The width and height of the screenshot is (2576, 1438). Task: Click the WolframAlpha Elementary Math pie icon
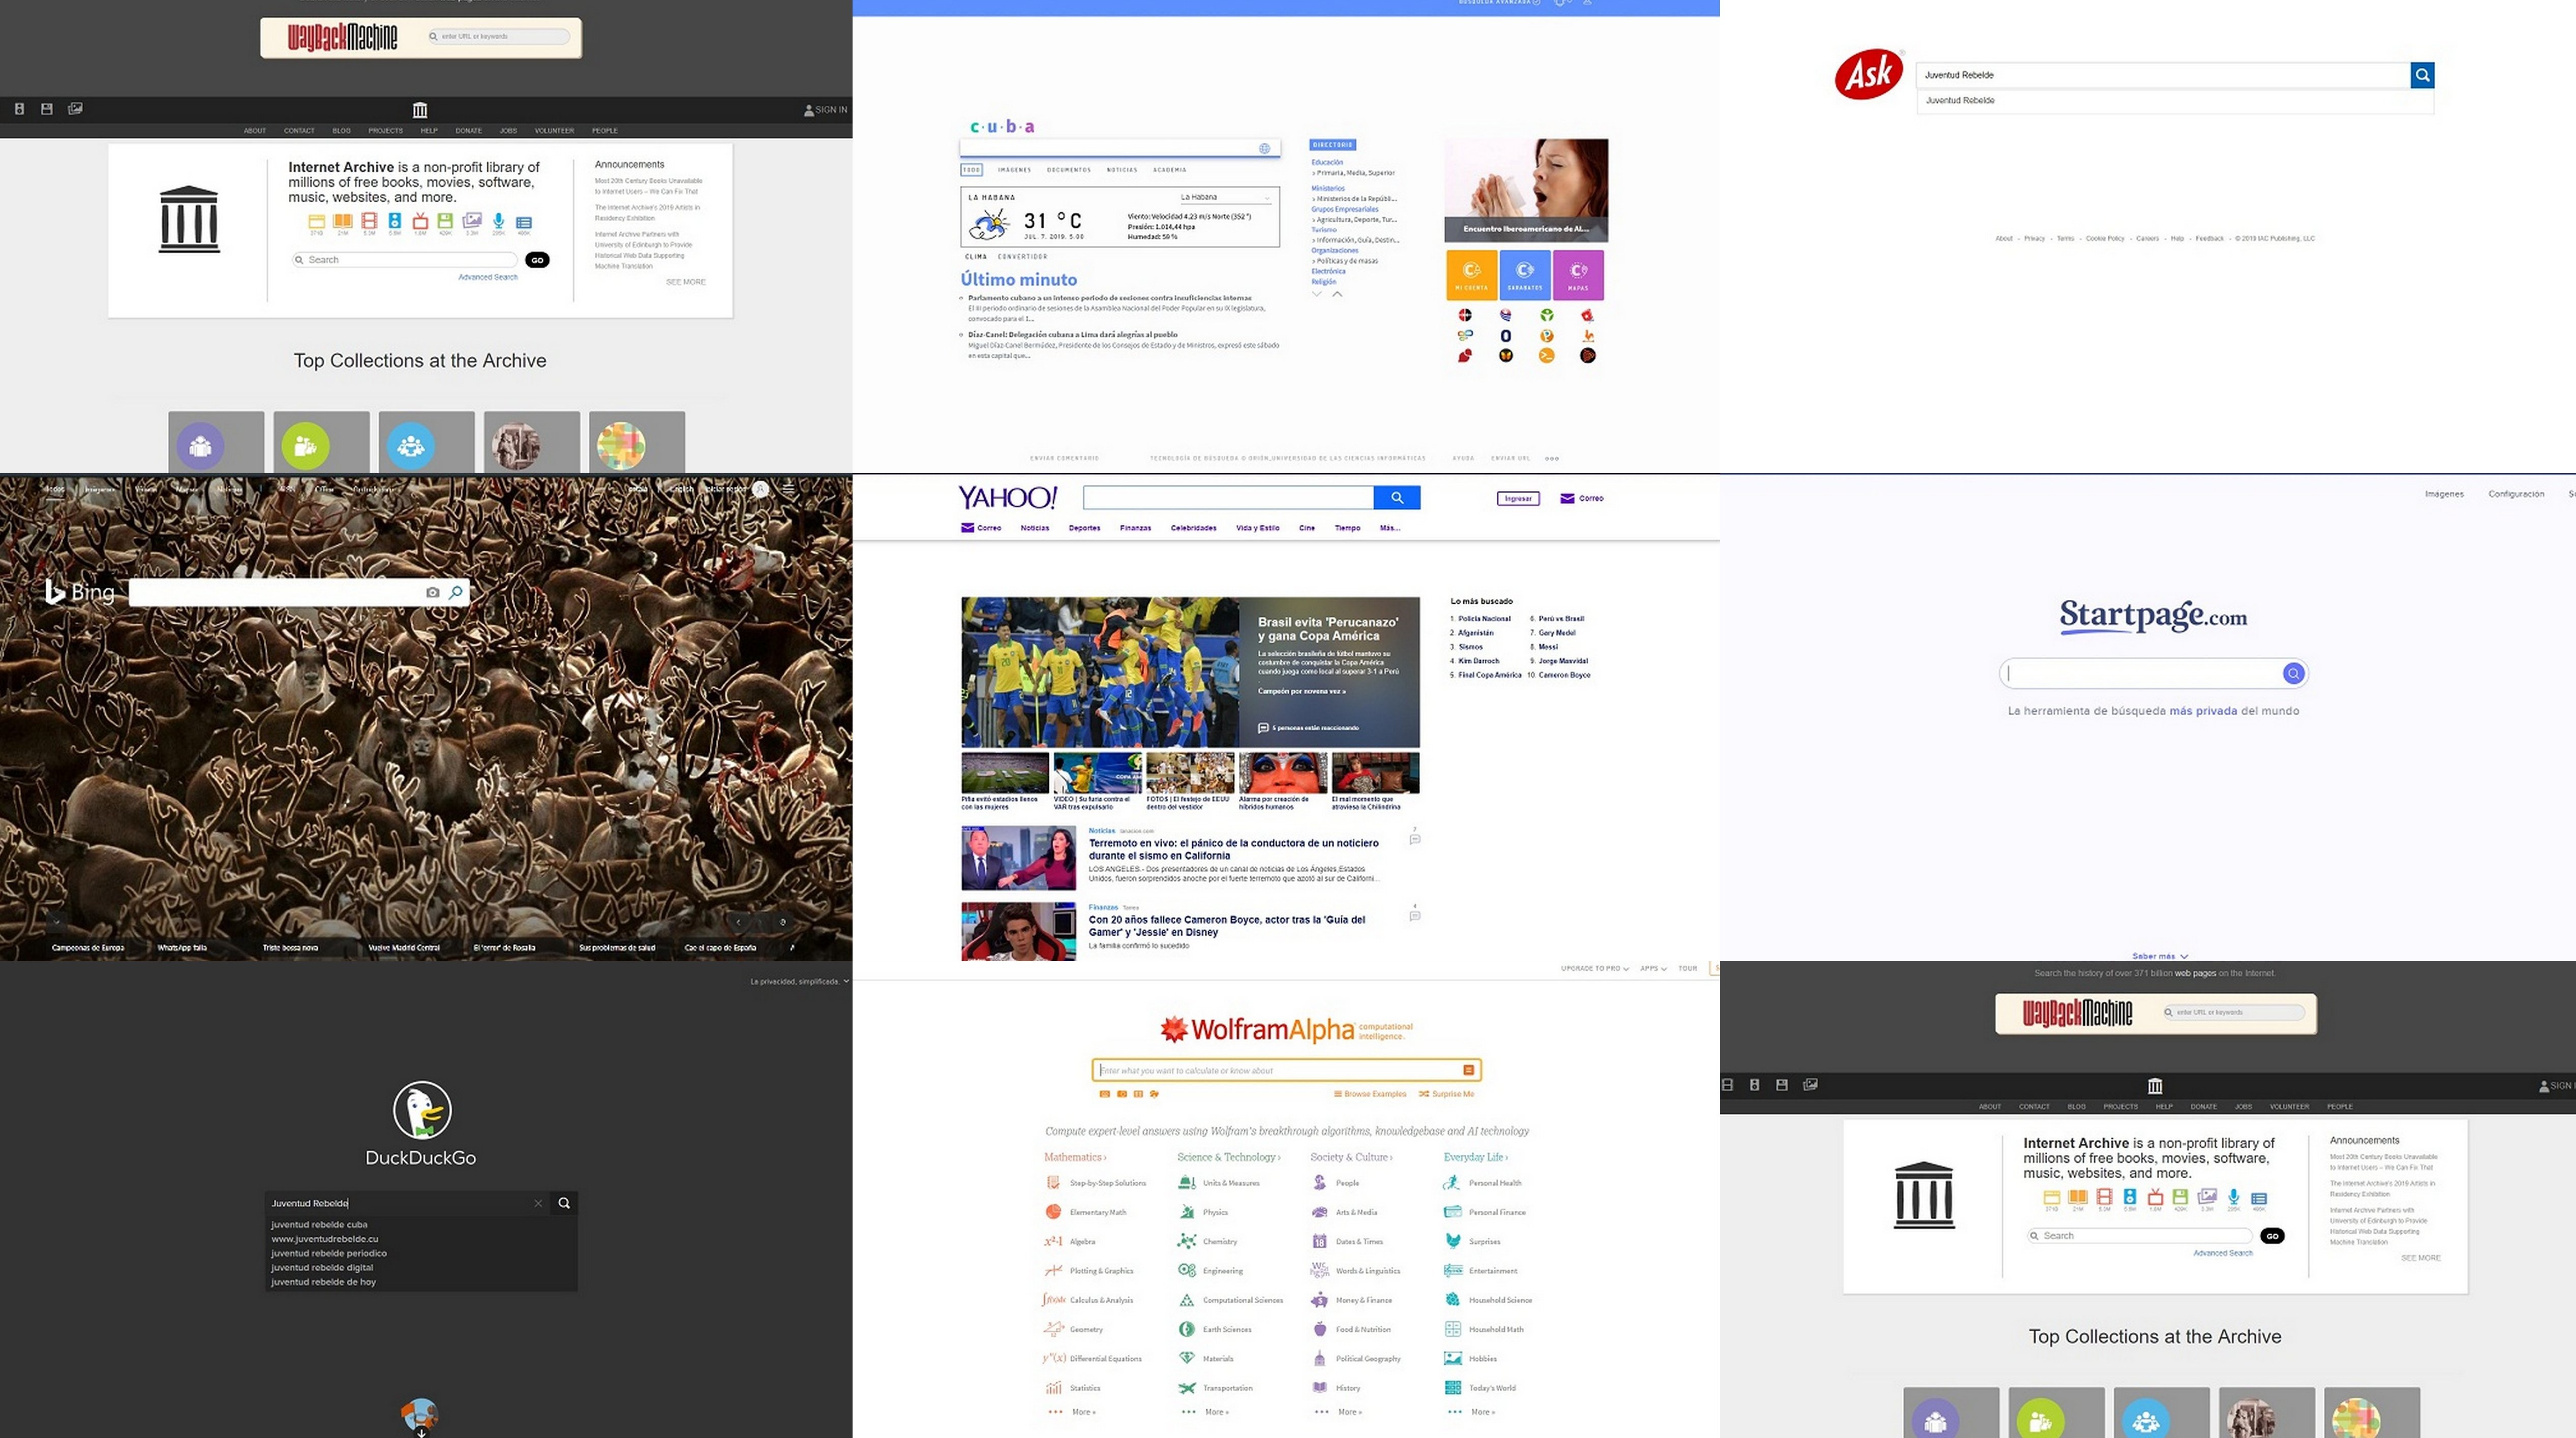click(x=1053, y=1212)
